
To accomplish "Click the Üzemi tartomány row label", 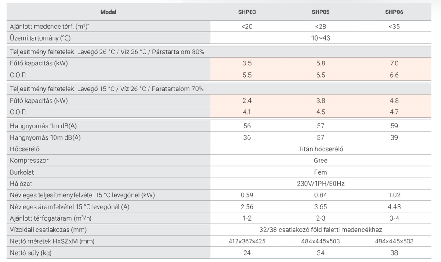I will (40, 38).
